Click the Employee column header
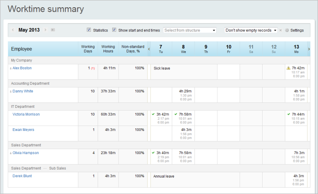Image resolution: width=318 pixels, height=194 pixels. coord(21,49)
